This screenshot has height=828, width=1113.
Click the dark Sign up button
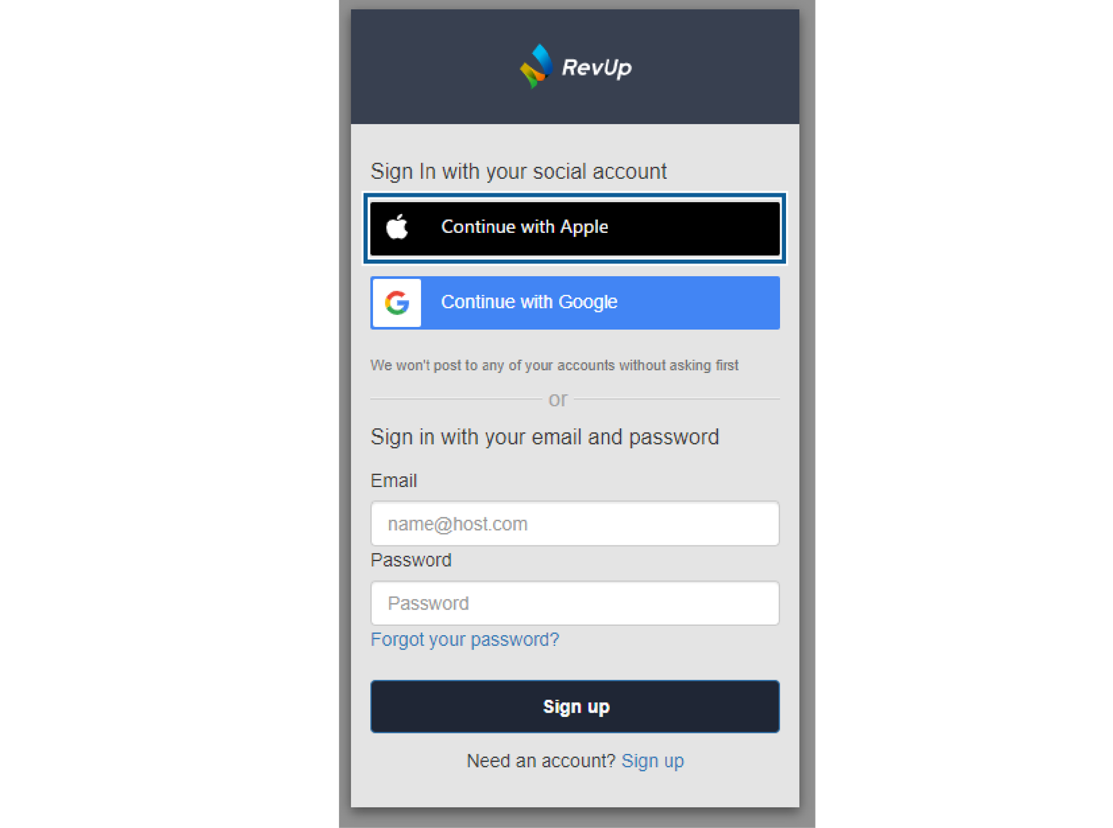coord(575,706)
